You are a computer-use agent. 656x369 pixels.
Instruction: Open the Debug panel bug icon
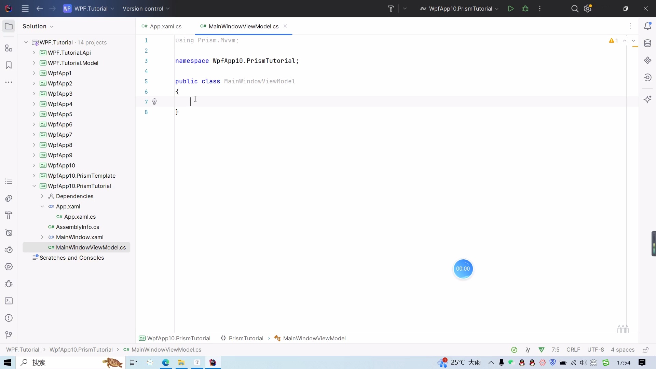tap(8, 284)
